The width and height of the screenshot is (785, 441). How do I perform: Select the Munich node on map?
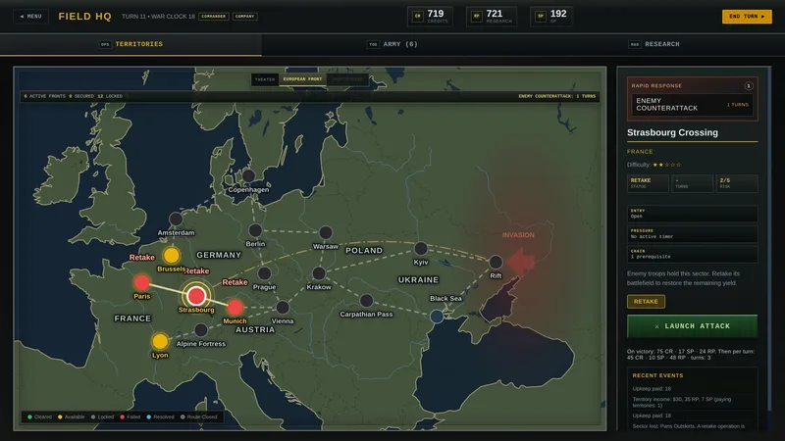click(x=235, y=307)
